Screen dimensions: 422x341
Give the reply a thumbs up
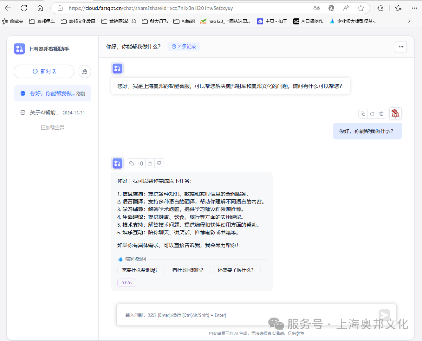point(150,163)
